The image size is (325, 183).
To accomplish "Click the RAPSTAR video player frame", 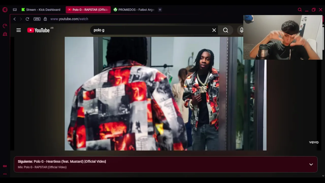I will point(166,94).
